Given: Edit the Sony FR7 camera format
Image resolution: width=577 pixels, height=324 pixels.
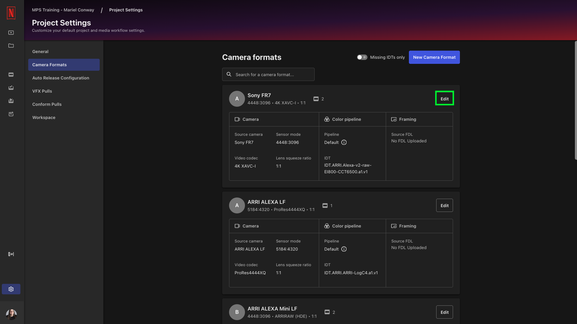Looking at the screenshot, I should [445, 99].
